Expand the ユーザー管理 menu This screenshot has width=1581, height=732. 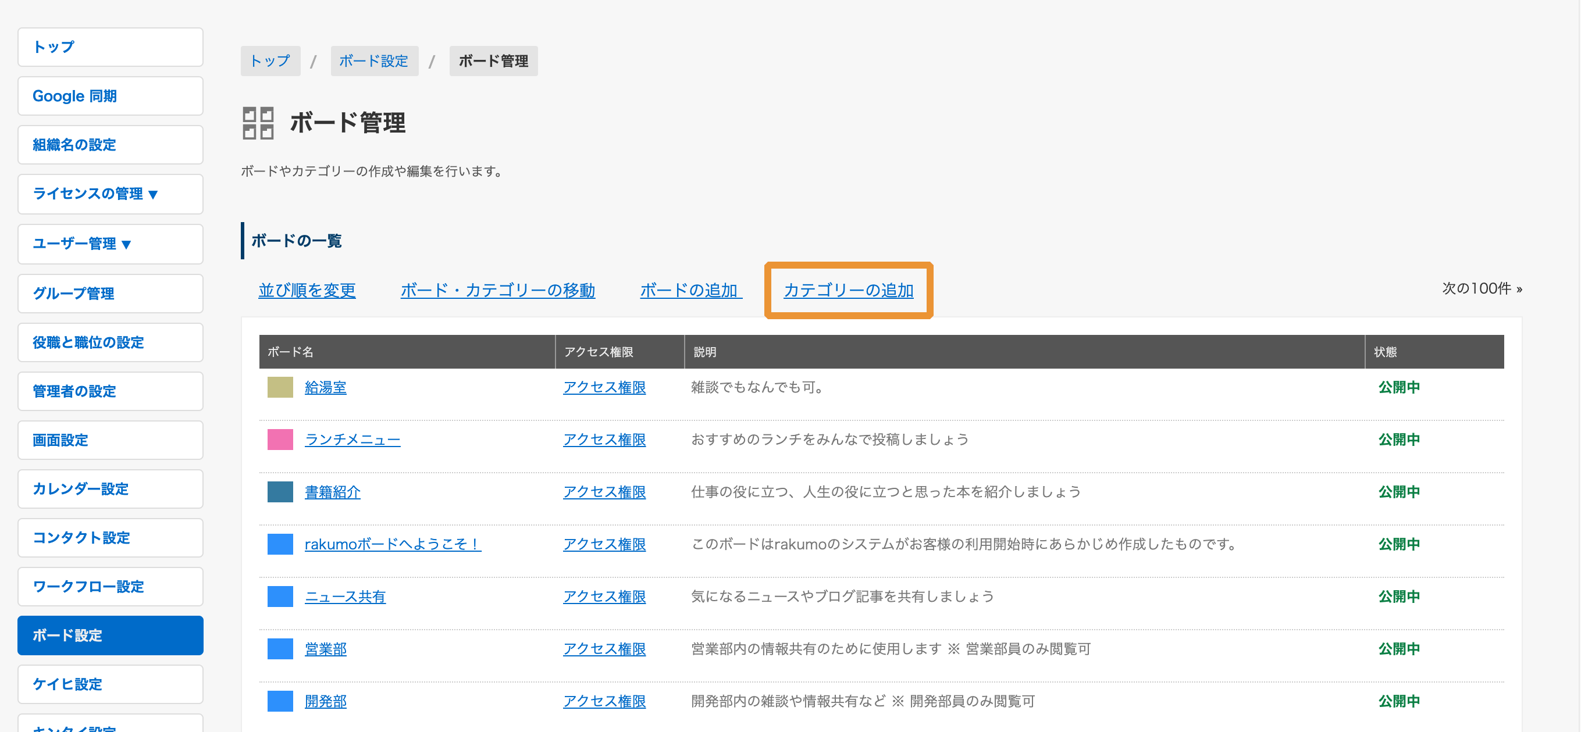pos(111,244)
